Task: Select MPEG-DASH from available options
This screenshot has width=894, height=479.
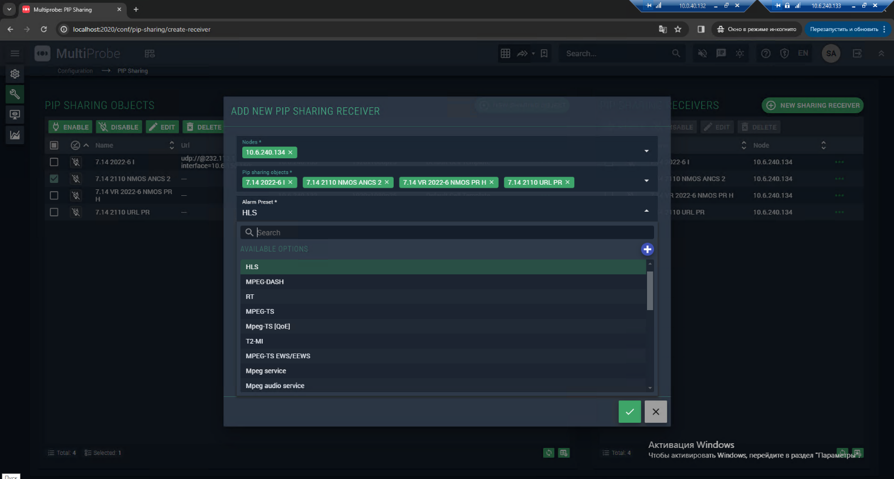Action: tap(265, 282)
